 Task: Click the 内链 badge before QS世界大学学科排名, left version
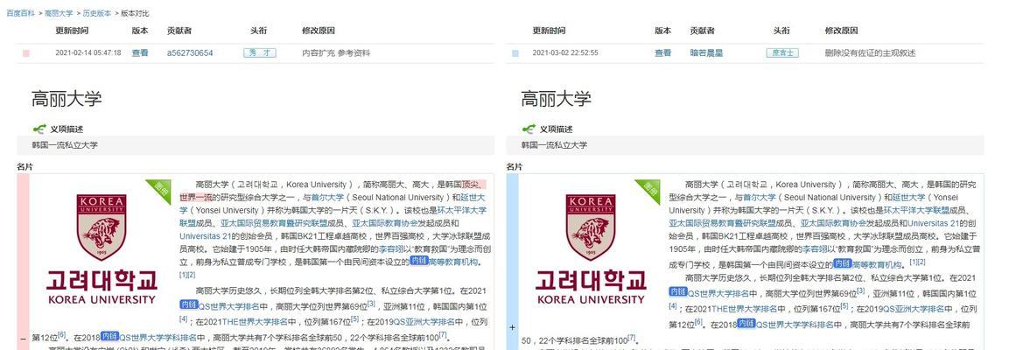[110, 336]
